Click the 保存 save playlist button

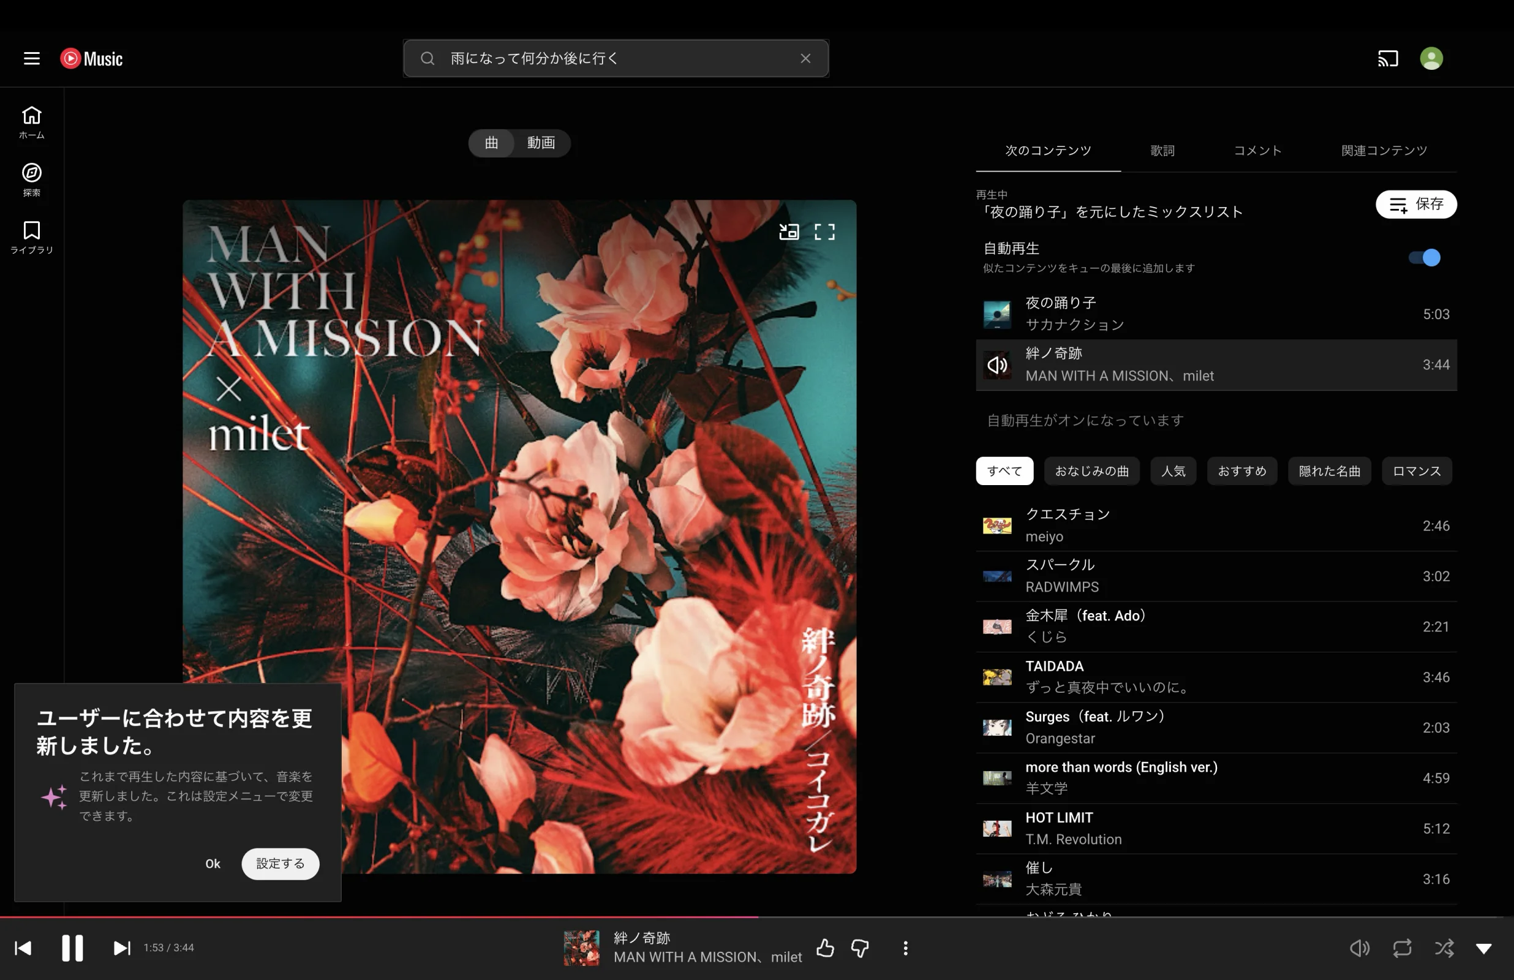(x=1416, y=205)
